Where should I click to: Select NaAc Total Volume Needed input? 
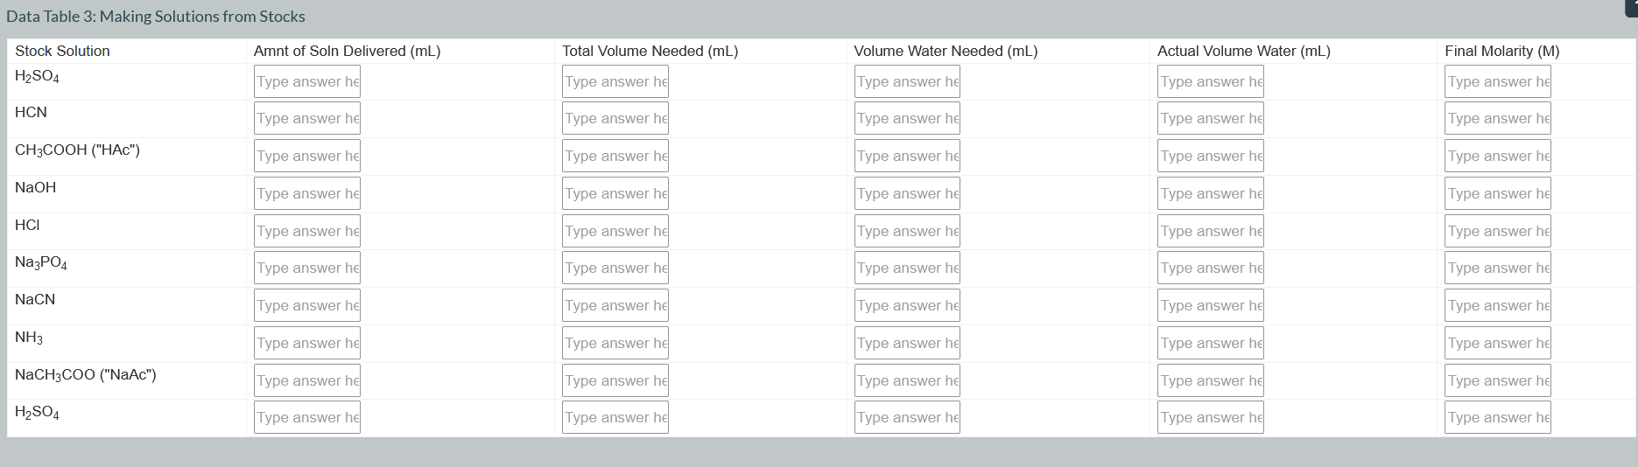click(x=615, y=381)
